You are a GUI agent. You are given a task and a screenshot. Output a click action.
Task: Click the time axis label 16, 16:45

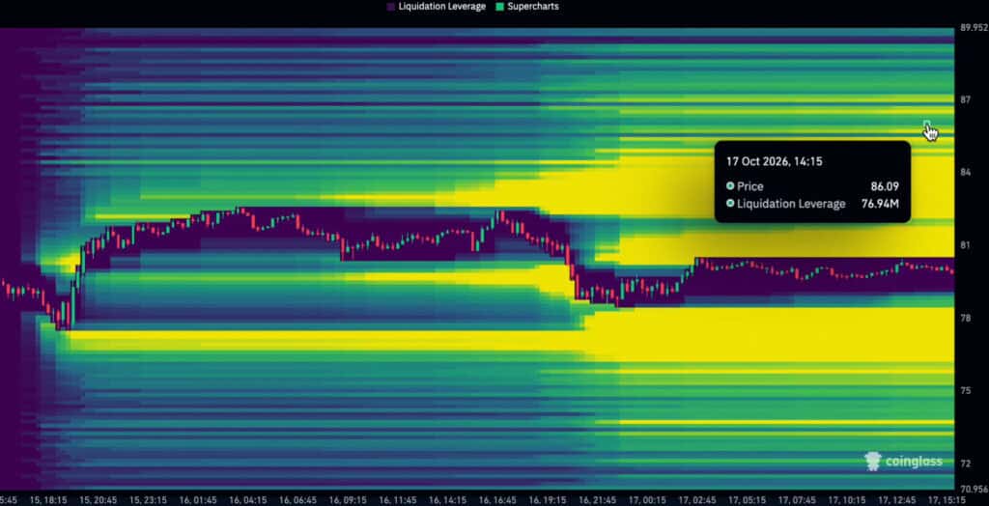click(497, 499)
